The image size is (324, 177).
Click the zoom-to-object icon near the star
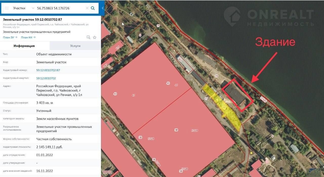coord(88,37)
